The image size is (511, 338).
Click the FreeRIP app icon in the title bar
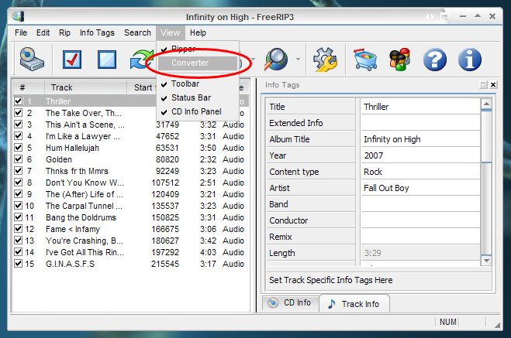(x=19, y=16)
